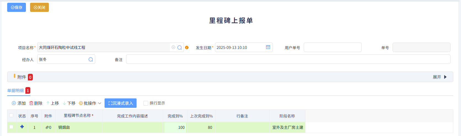Clear the 项目名称 field with x icon
The height and width of the screenshot is (136, 461).
(173, 47)
